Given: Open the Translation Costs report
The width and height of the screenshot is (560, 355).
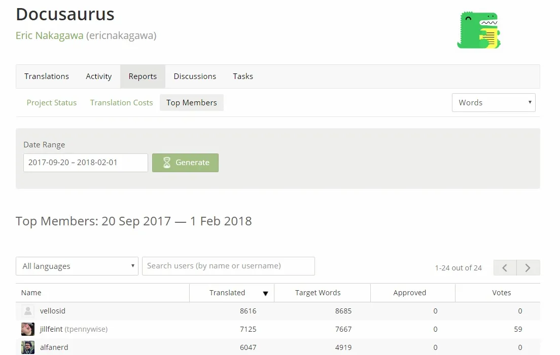Looking at the screenshot, I should pos(121,103).
